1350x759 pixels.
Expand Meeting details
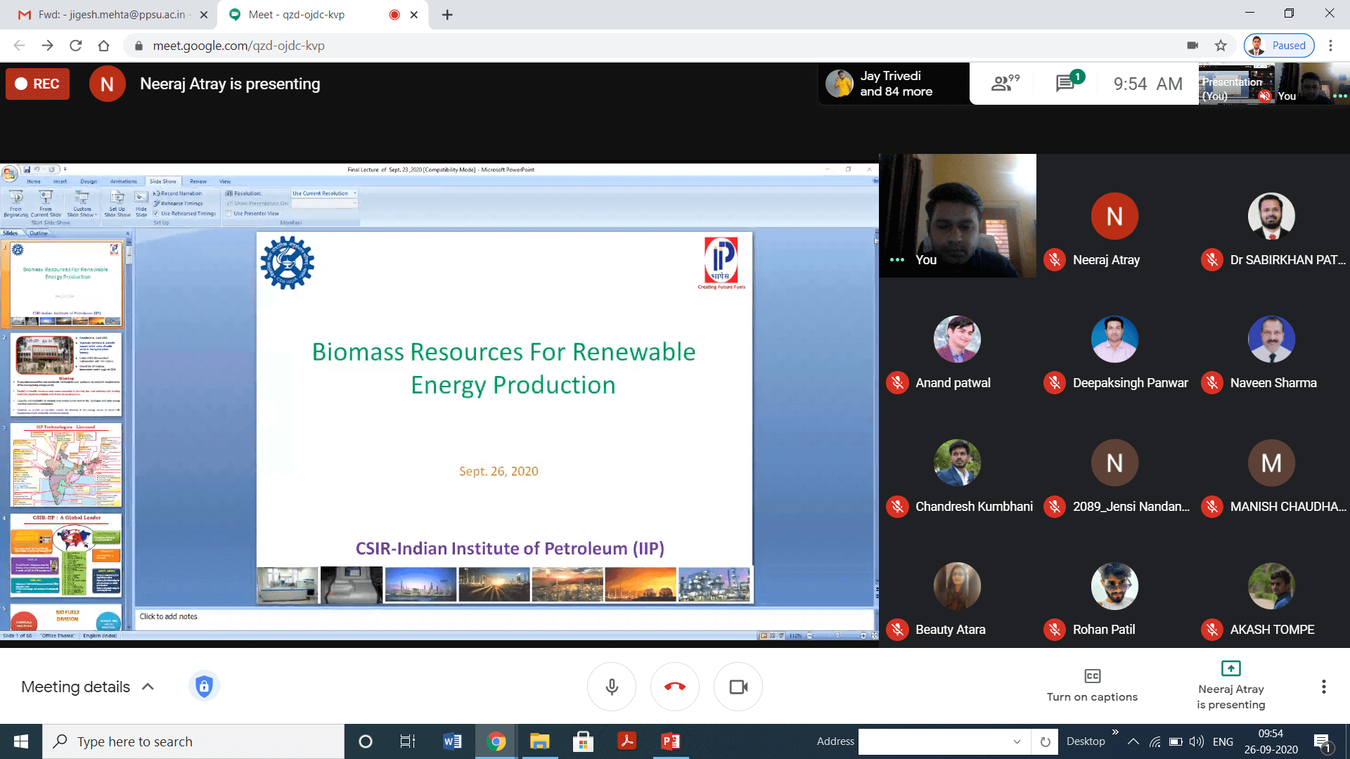(x=88, y=687)
